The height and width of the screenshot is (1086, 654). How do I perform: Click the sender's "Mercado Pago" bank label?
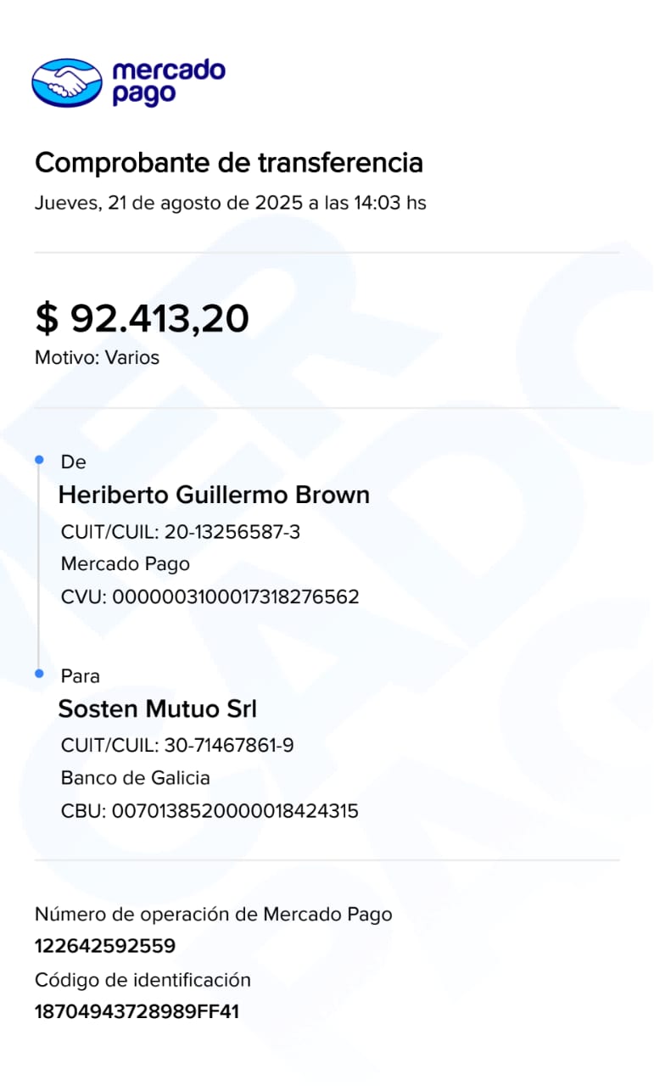(x=126, y=564)
